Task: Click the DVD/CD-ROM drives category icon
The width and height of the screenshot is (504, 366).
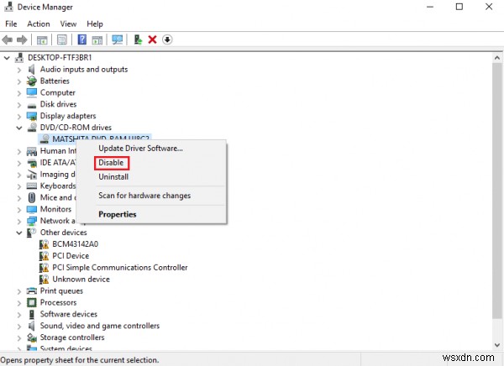Action: (32, 128)
